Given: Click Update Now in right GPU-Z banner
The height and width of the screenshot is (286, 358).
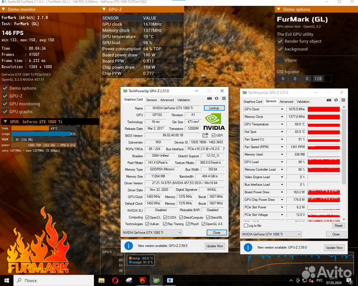Looking at the screenshot, I should click(334, 247).
